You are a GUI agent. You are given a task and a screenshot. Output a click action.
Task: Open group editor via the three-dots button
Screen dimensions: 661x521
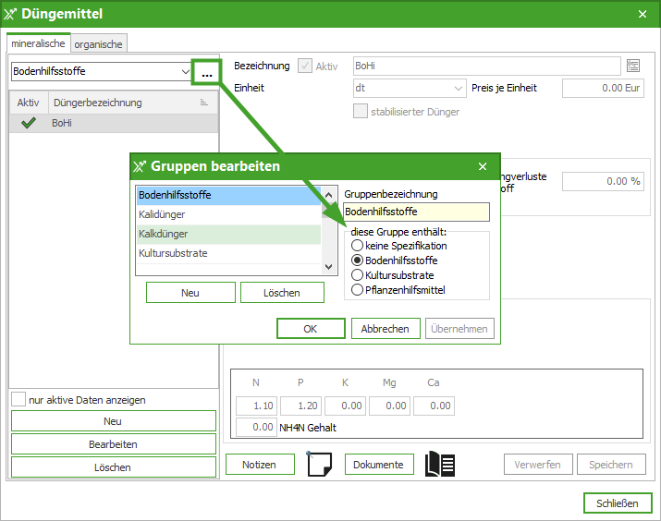[206, 72]
